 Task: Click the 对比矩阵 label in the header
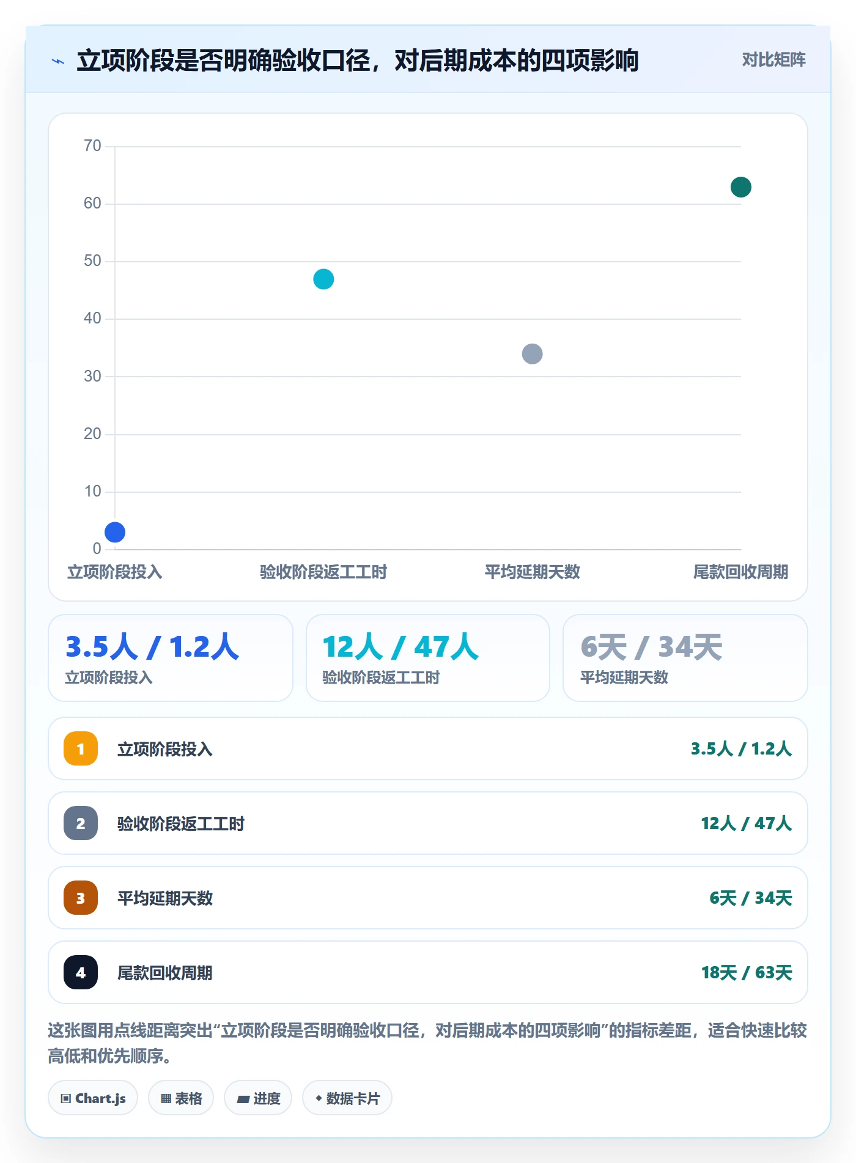pyautogui.click(x=774, y=60)
